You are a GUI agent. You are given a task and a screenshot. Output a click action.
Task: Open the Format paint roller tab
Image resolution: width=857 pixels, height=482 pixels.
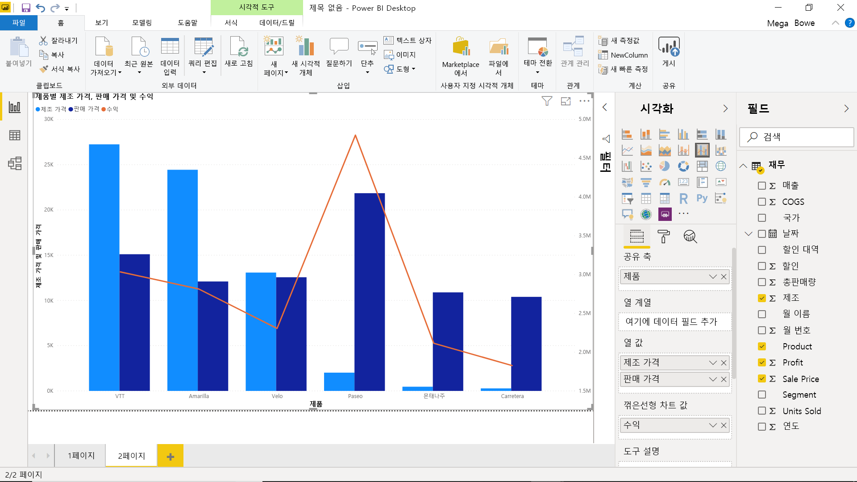click(x=664, y=236)
